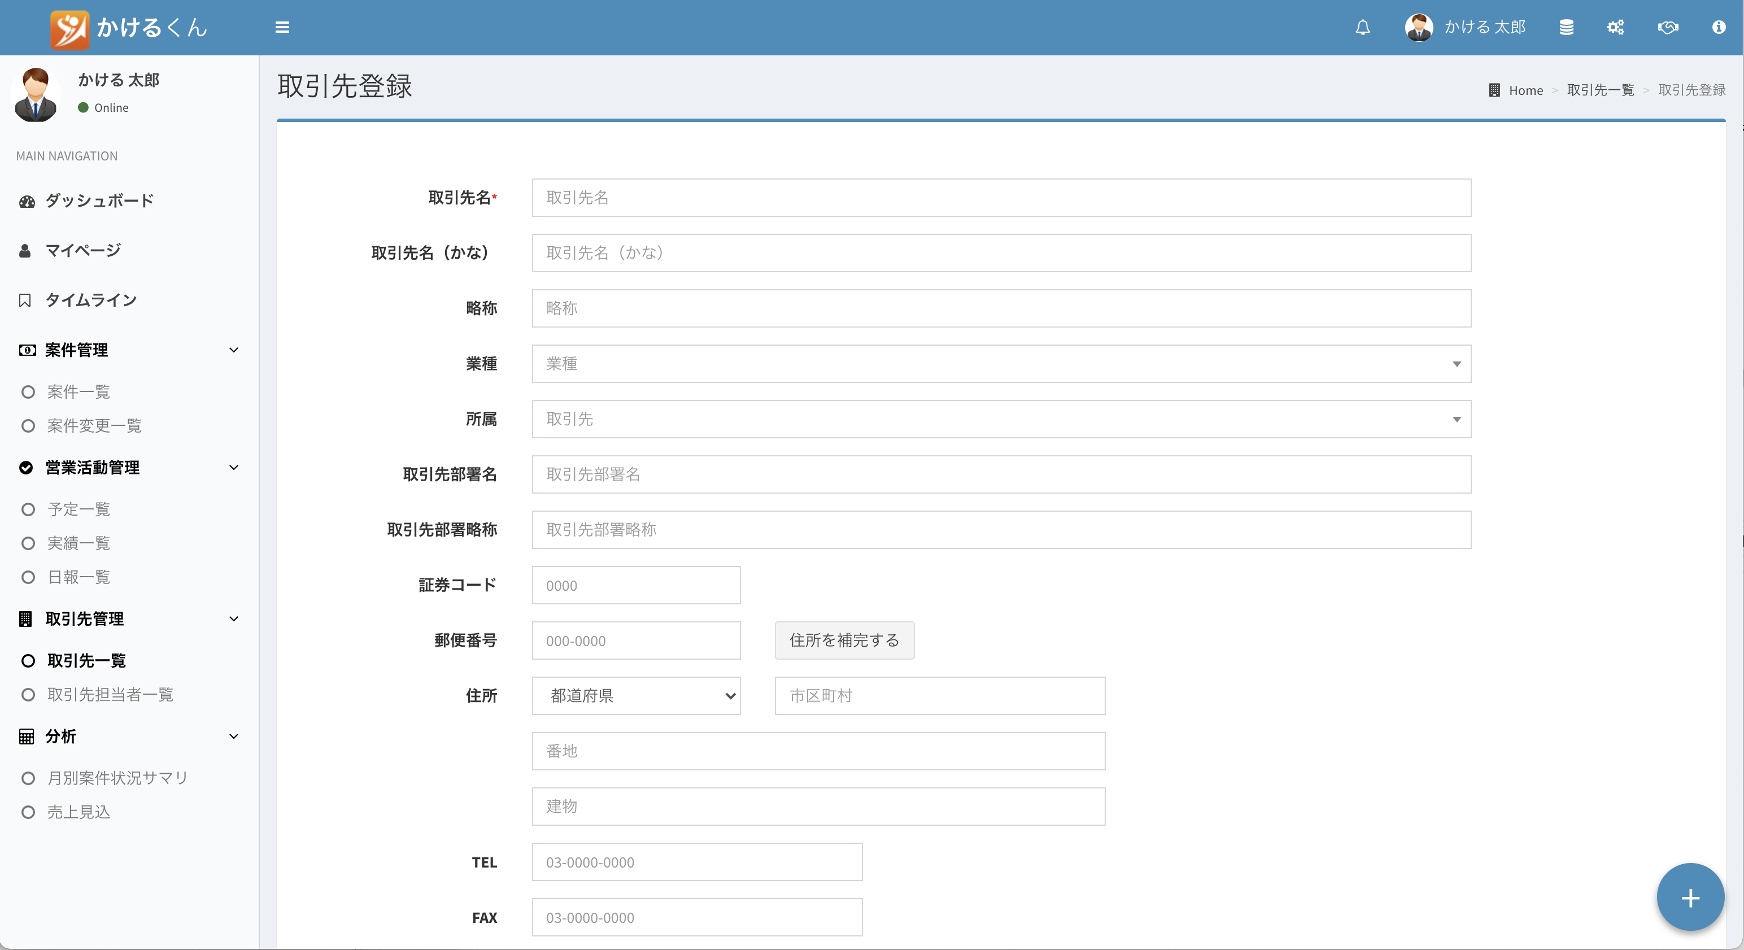
Task: Collapse the 分析 section chevron
Action: [234, 737]
